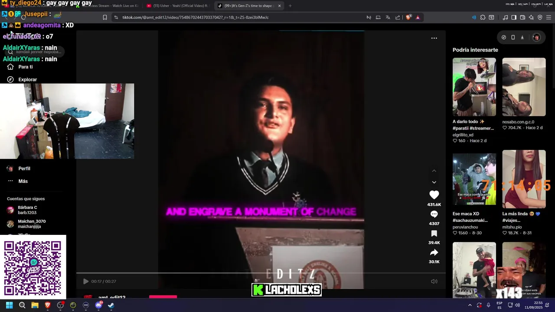Seek along the video progress bar
The image size is (555, 312).
261,273
